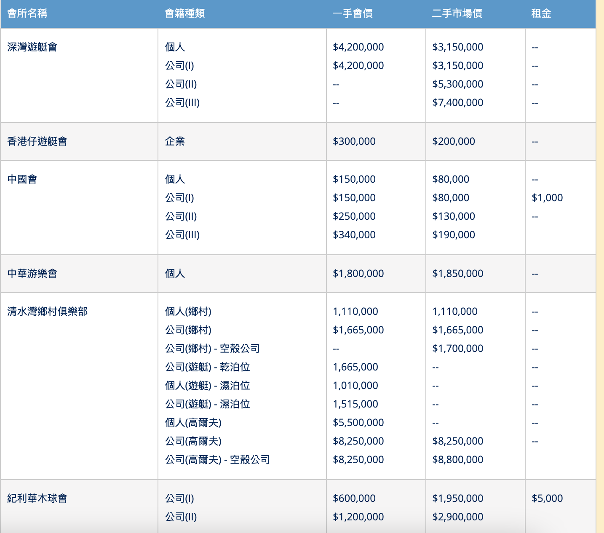Screen dimensions: 604x533
Task: Click the 租金 column header
Action: (x=541, y=13)
